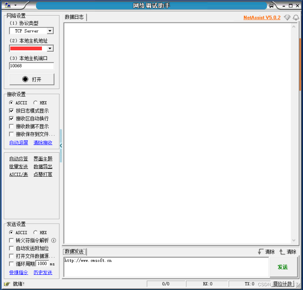This screenshot has width=303, height=290.
Task: Open the local host address dropdown
Action: click(49, 48)
